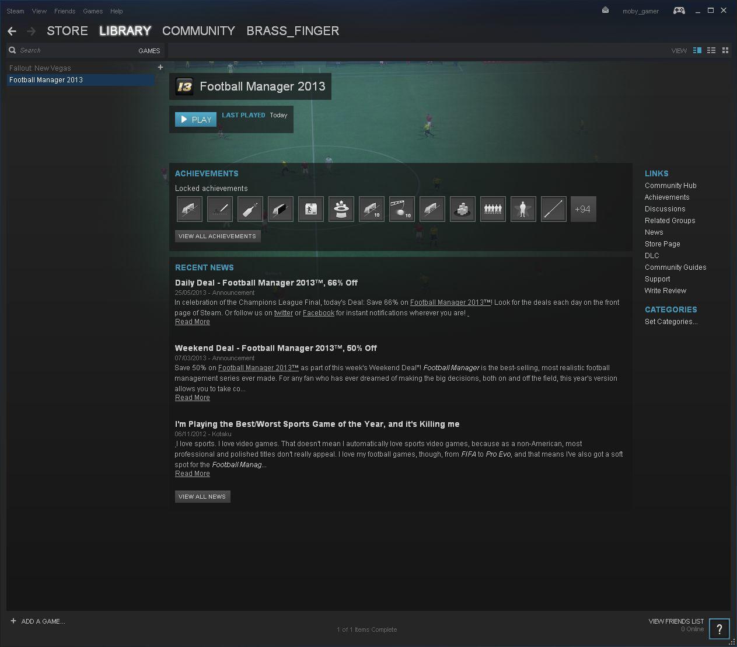This screenshot has width=737, height=647.
Task: Open the pen signing achievement icon
Action: pyautogui.click(x=220, y=209)
